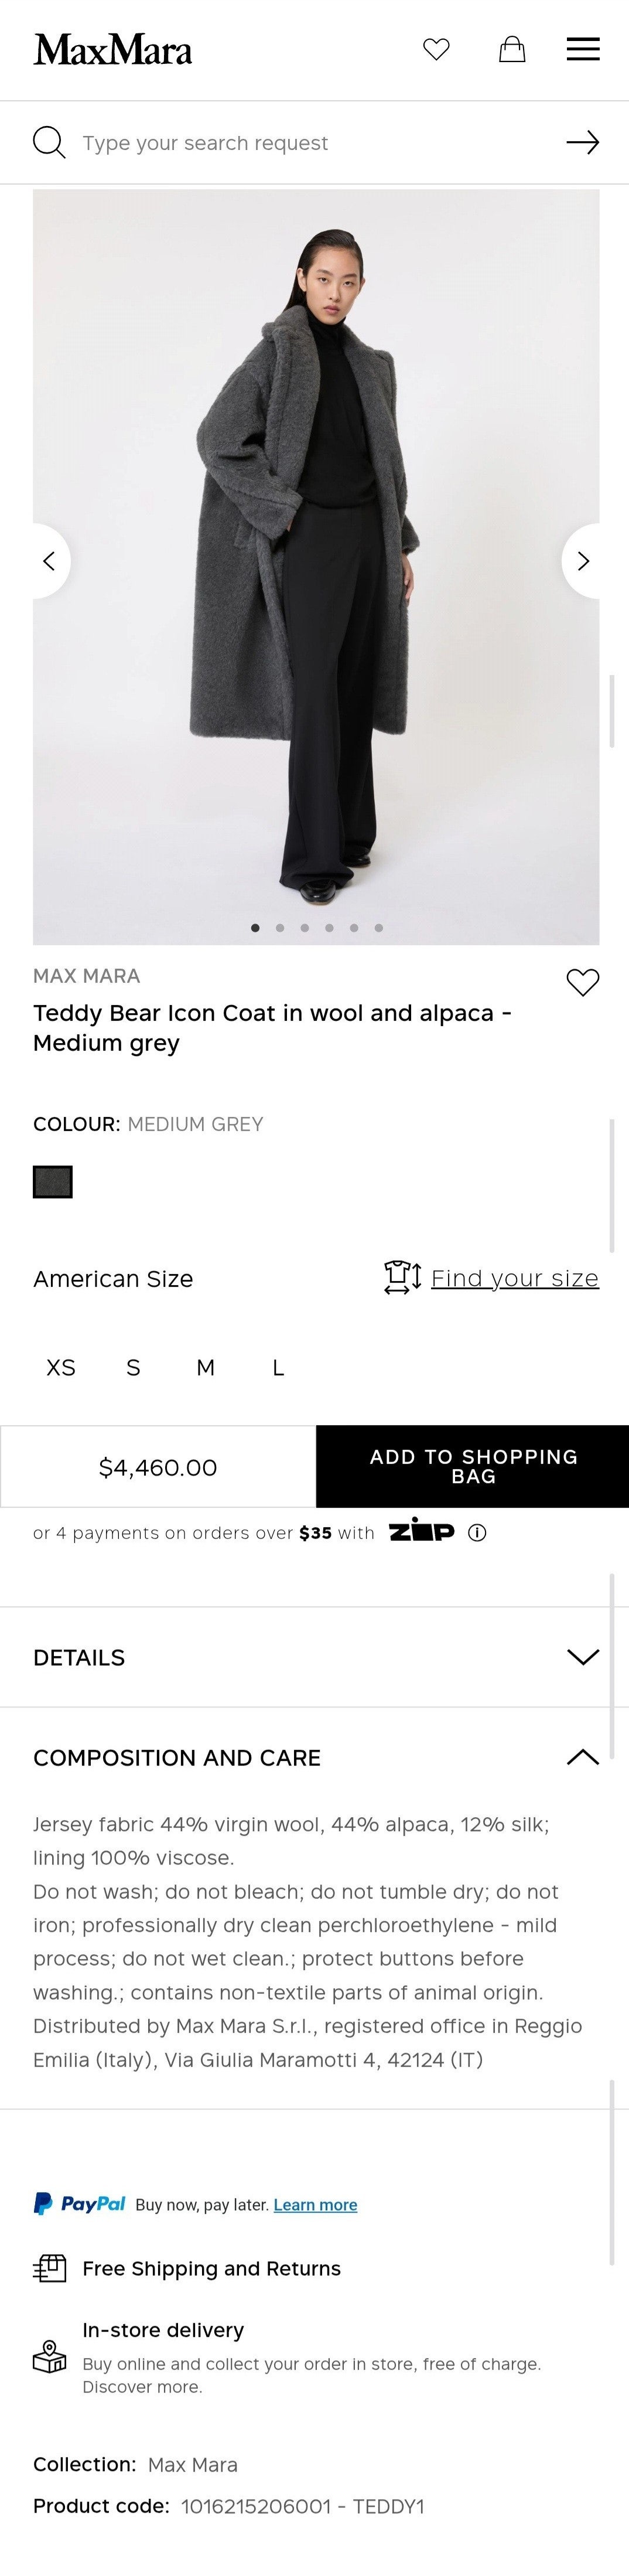
Task: Select size XS
Action: (61, 1367)
